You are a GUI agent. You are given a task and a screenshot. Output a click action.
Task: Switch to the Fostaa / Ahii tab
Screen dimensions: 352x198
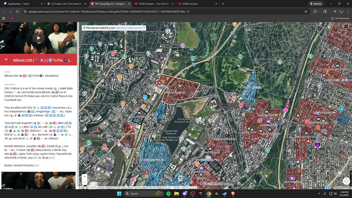point(66,4)
